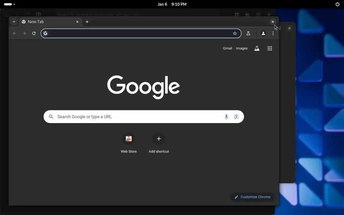Close the New Tab tab

(77, 22)
